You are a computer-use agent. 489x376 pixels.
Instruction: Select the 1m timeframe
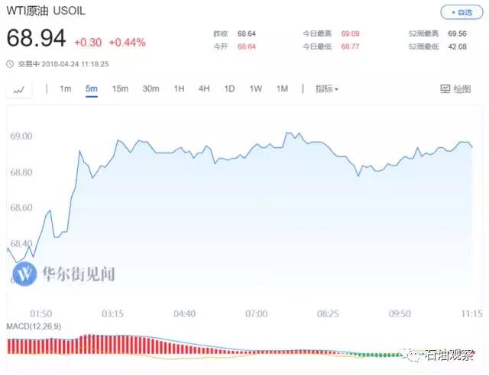[x=66, y=89]
